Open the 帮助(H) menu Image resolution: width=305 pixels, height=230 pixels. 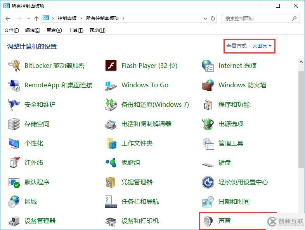pyautogui.click(x=97, y=30)
